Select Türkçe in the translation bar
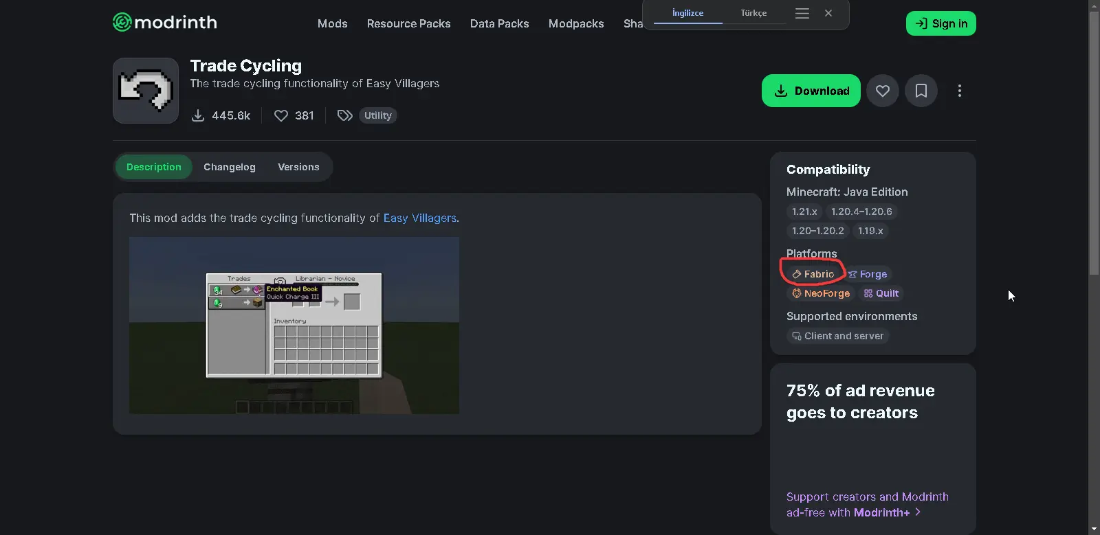The image size is (1100, 535). coord(753,13)
